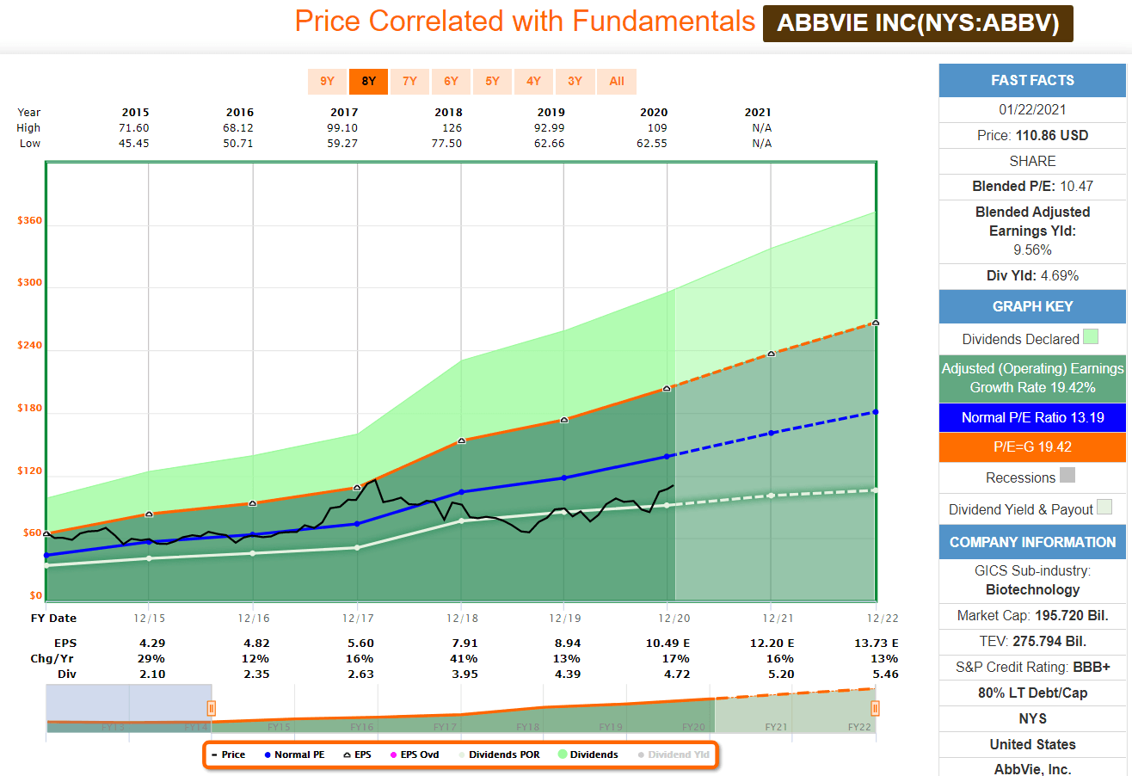Click the TEV 275.794 Bil. entry
The height and width of the screenshot is (776, 1132).
1032,641
